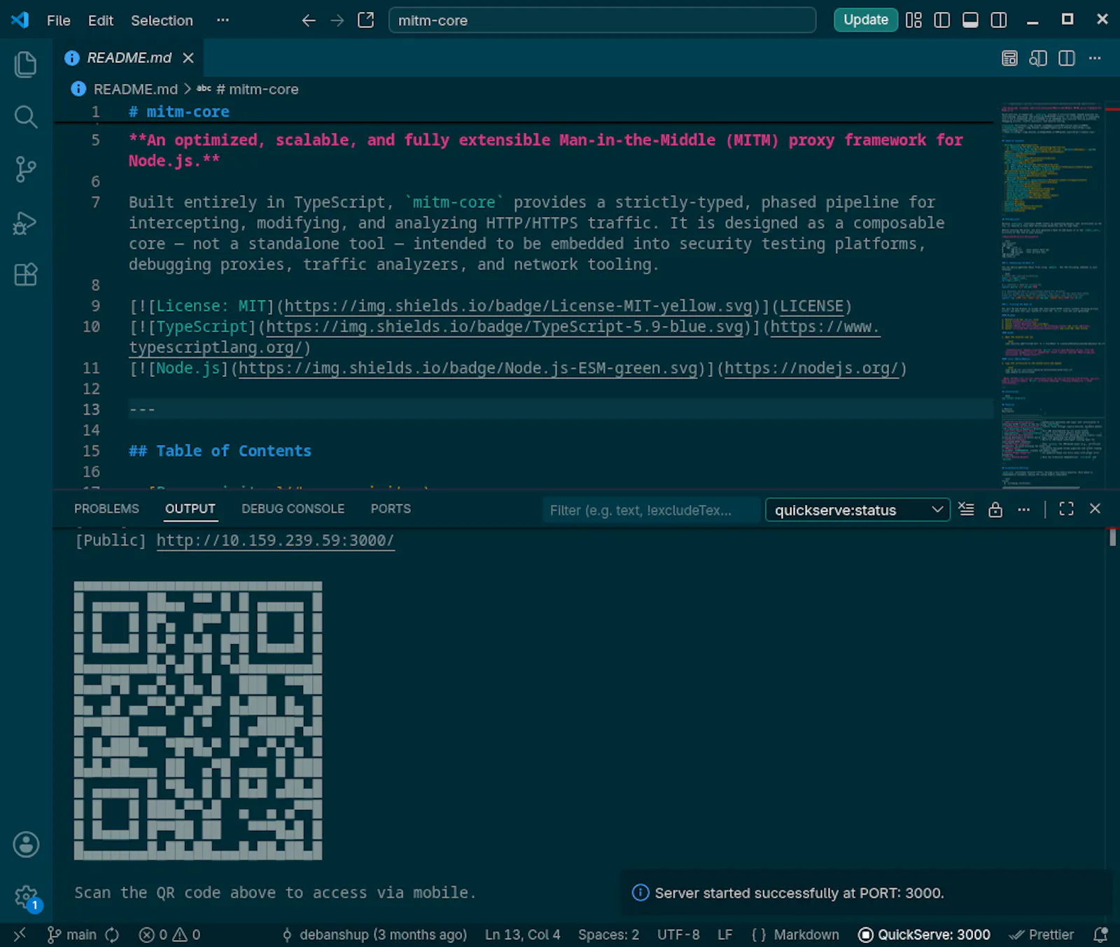
Task: Open the Explorer view in activity bar
Action: (x=26, y=64)
